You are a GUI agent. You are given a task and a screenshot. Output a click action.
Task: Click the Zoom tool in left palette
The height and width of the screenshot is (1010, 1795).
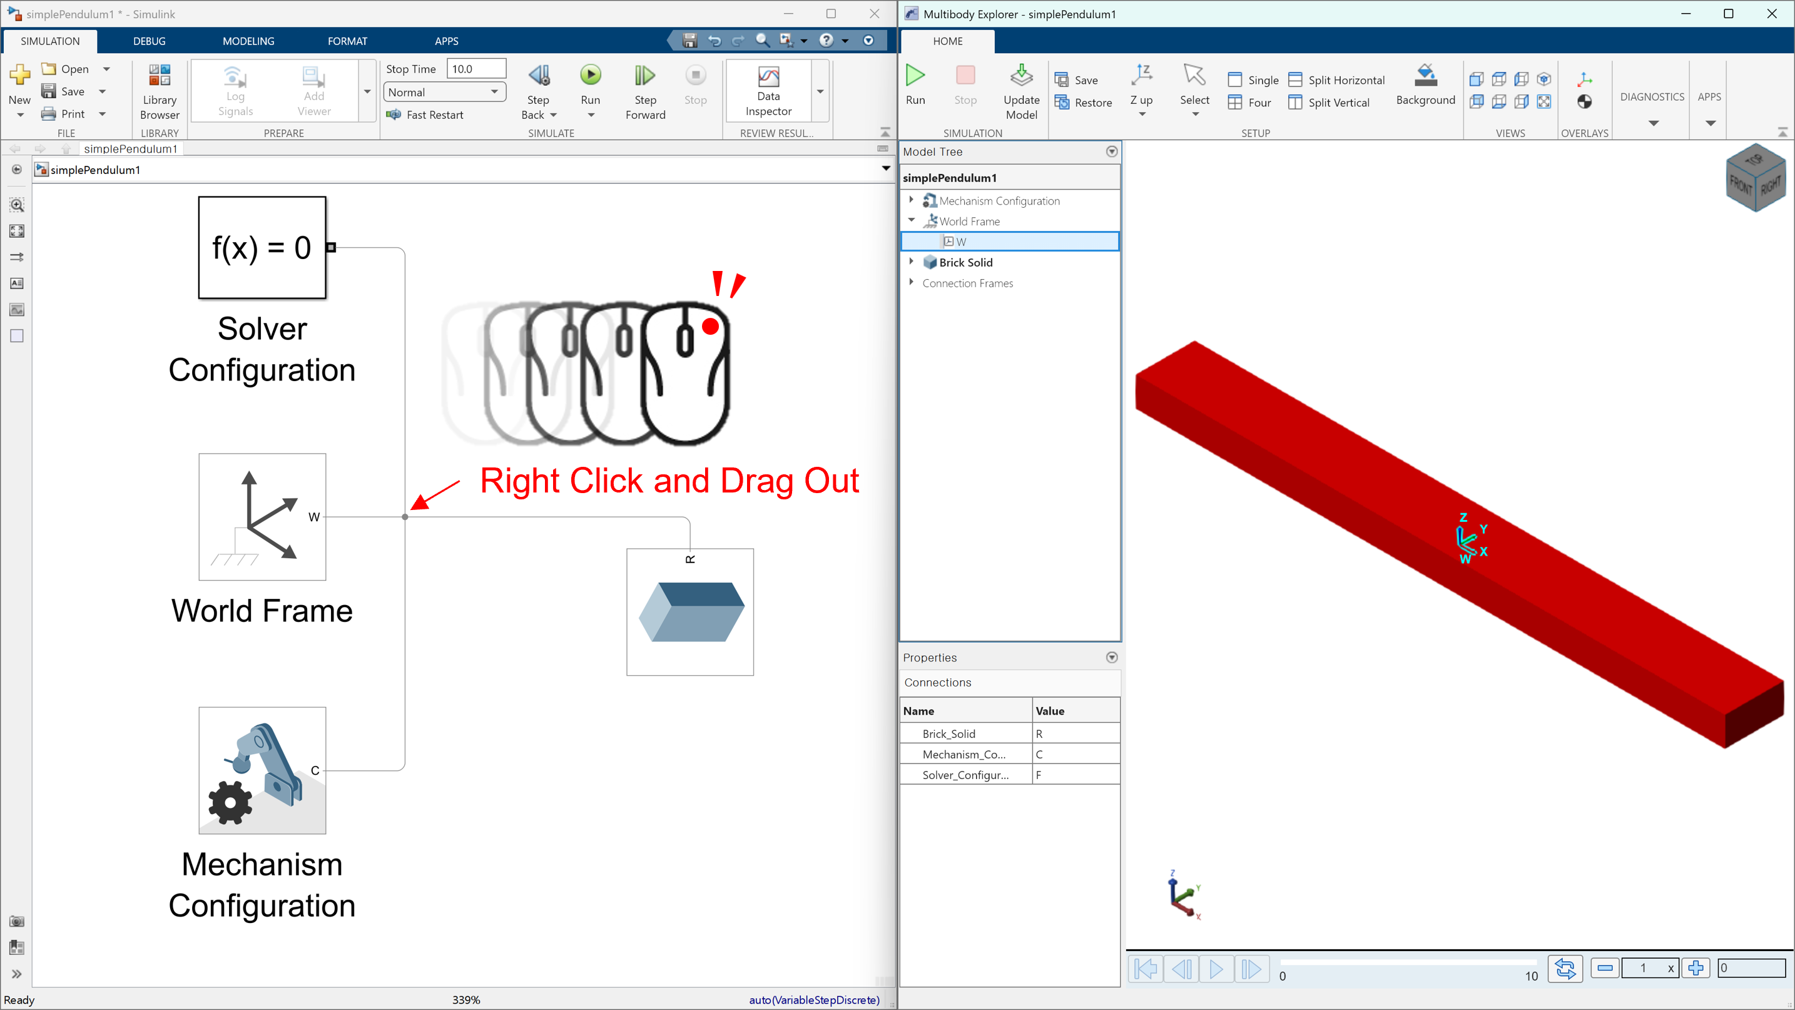pyautogui.click(x=17, y=205)
